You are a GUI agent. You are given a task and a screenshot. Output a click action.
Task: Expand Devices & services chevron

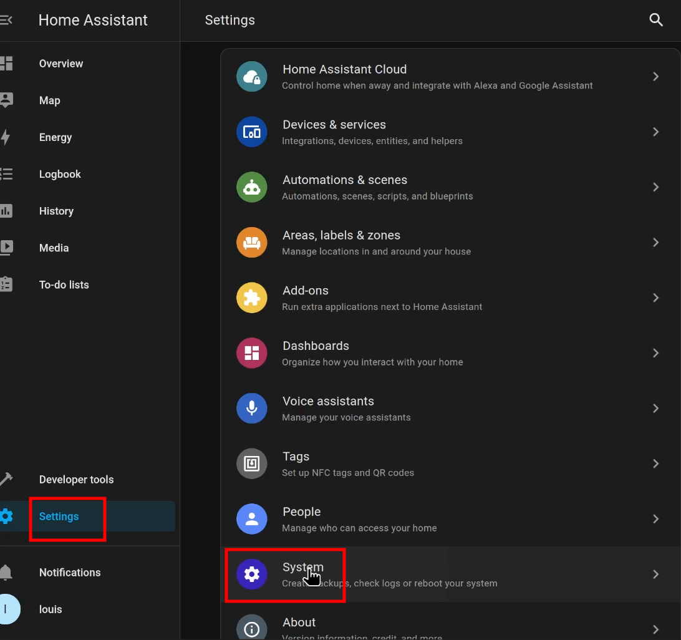click(x=656, y=132)
